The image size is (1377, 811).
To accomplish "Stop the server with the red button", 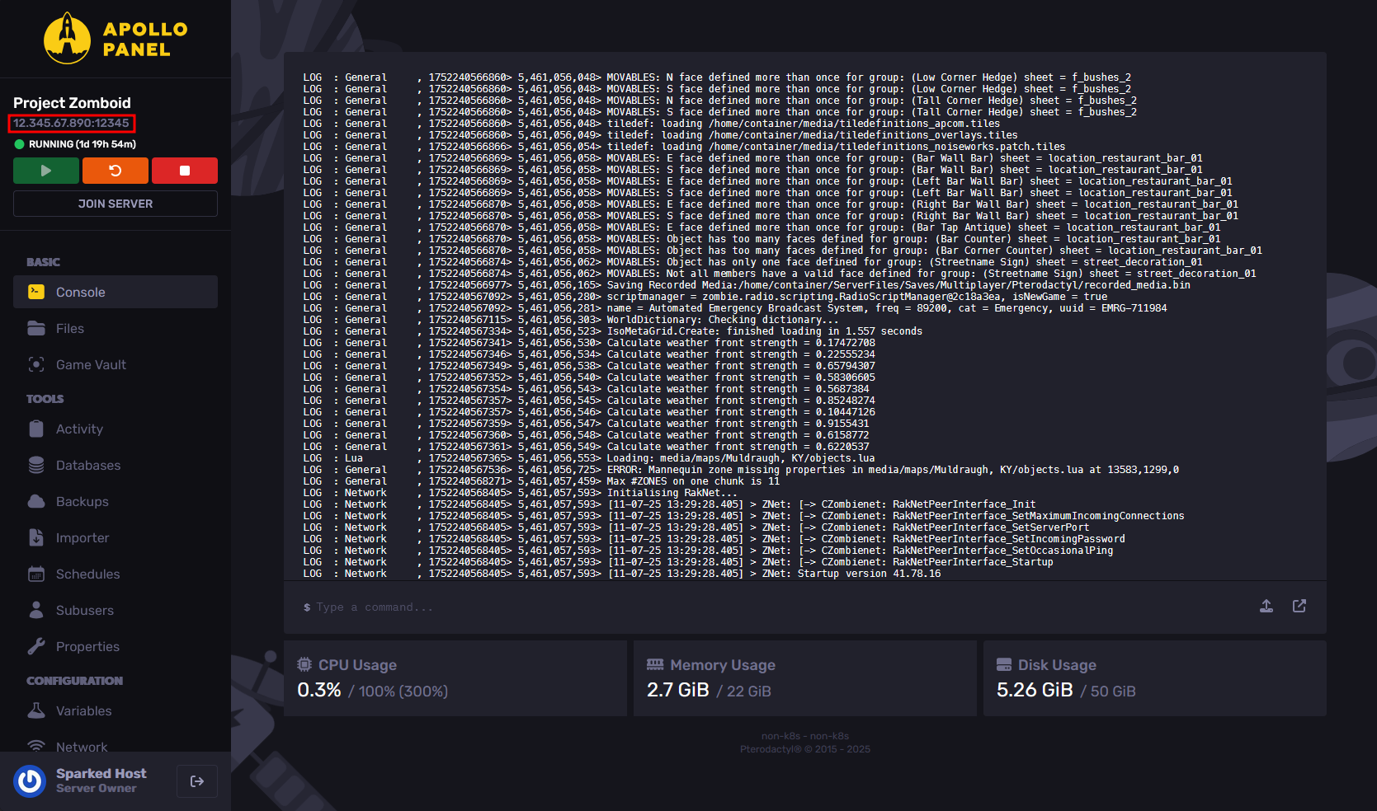I will (185, 171).
